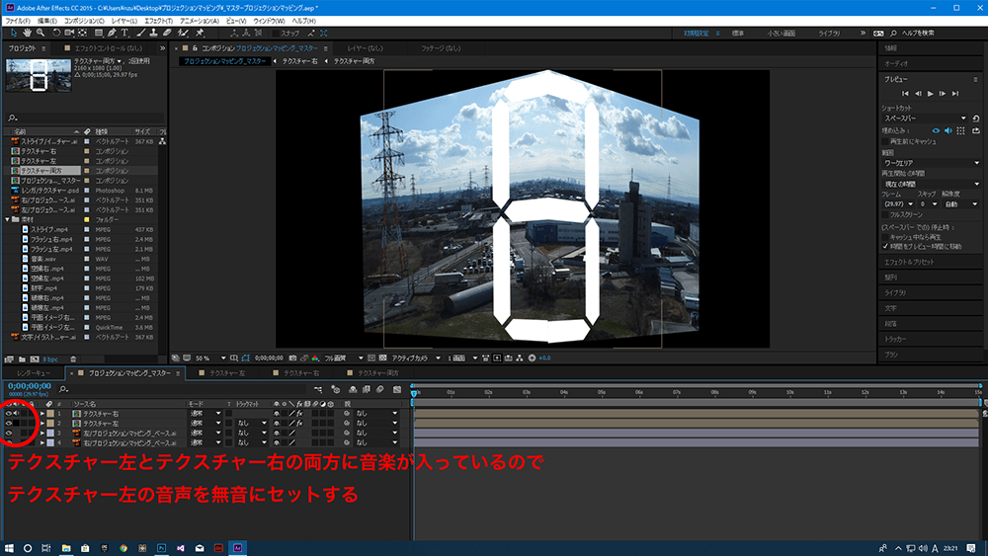The image size is (988, 556).
Task: Click the Windows Start button
Action: [9, 547]
